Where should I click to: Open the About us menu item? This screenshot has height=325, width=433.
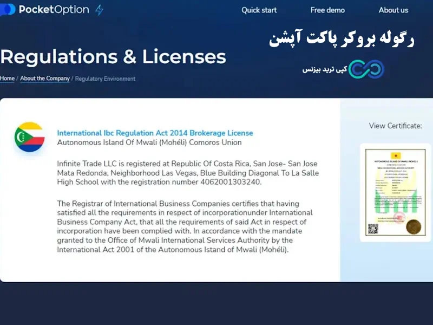(x=393, y=10)
